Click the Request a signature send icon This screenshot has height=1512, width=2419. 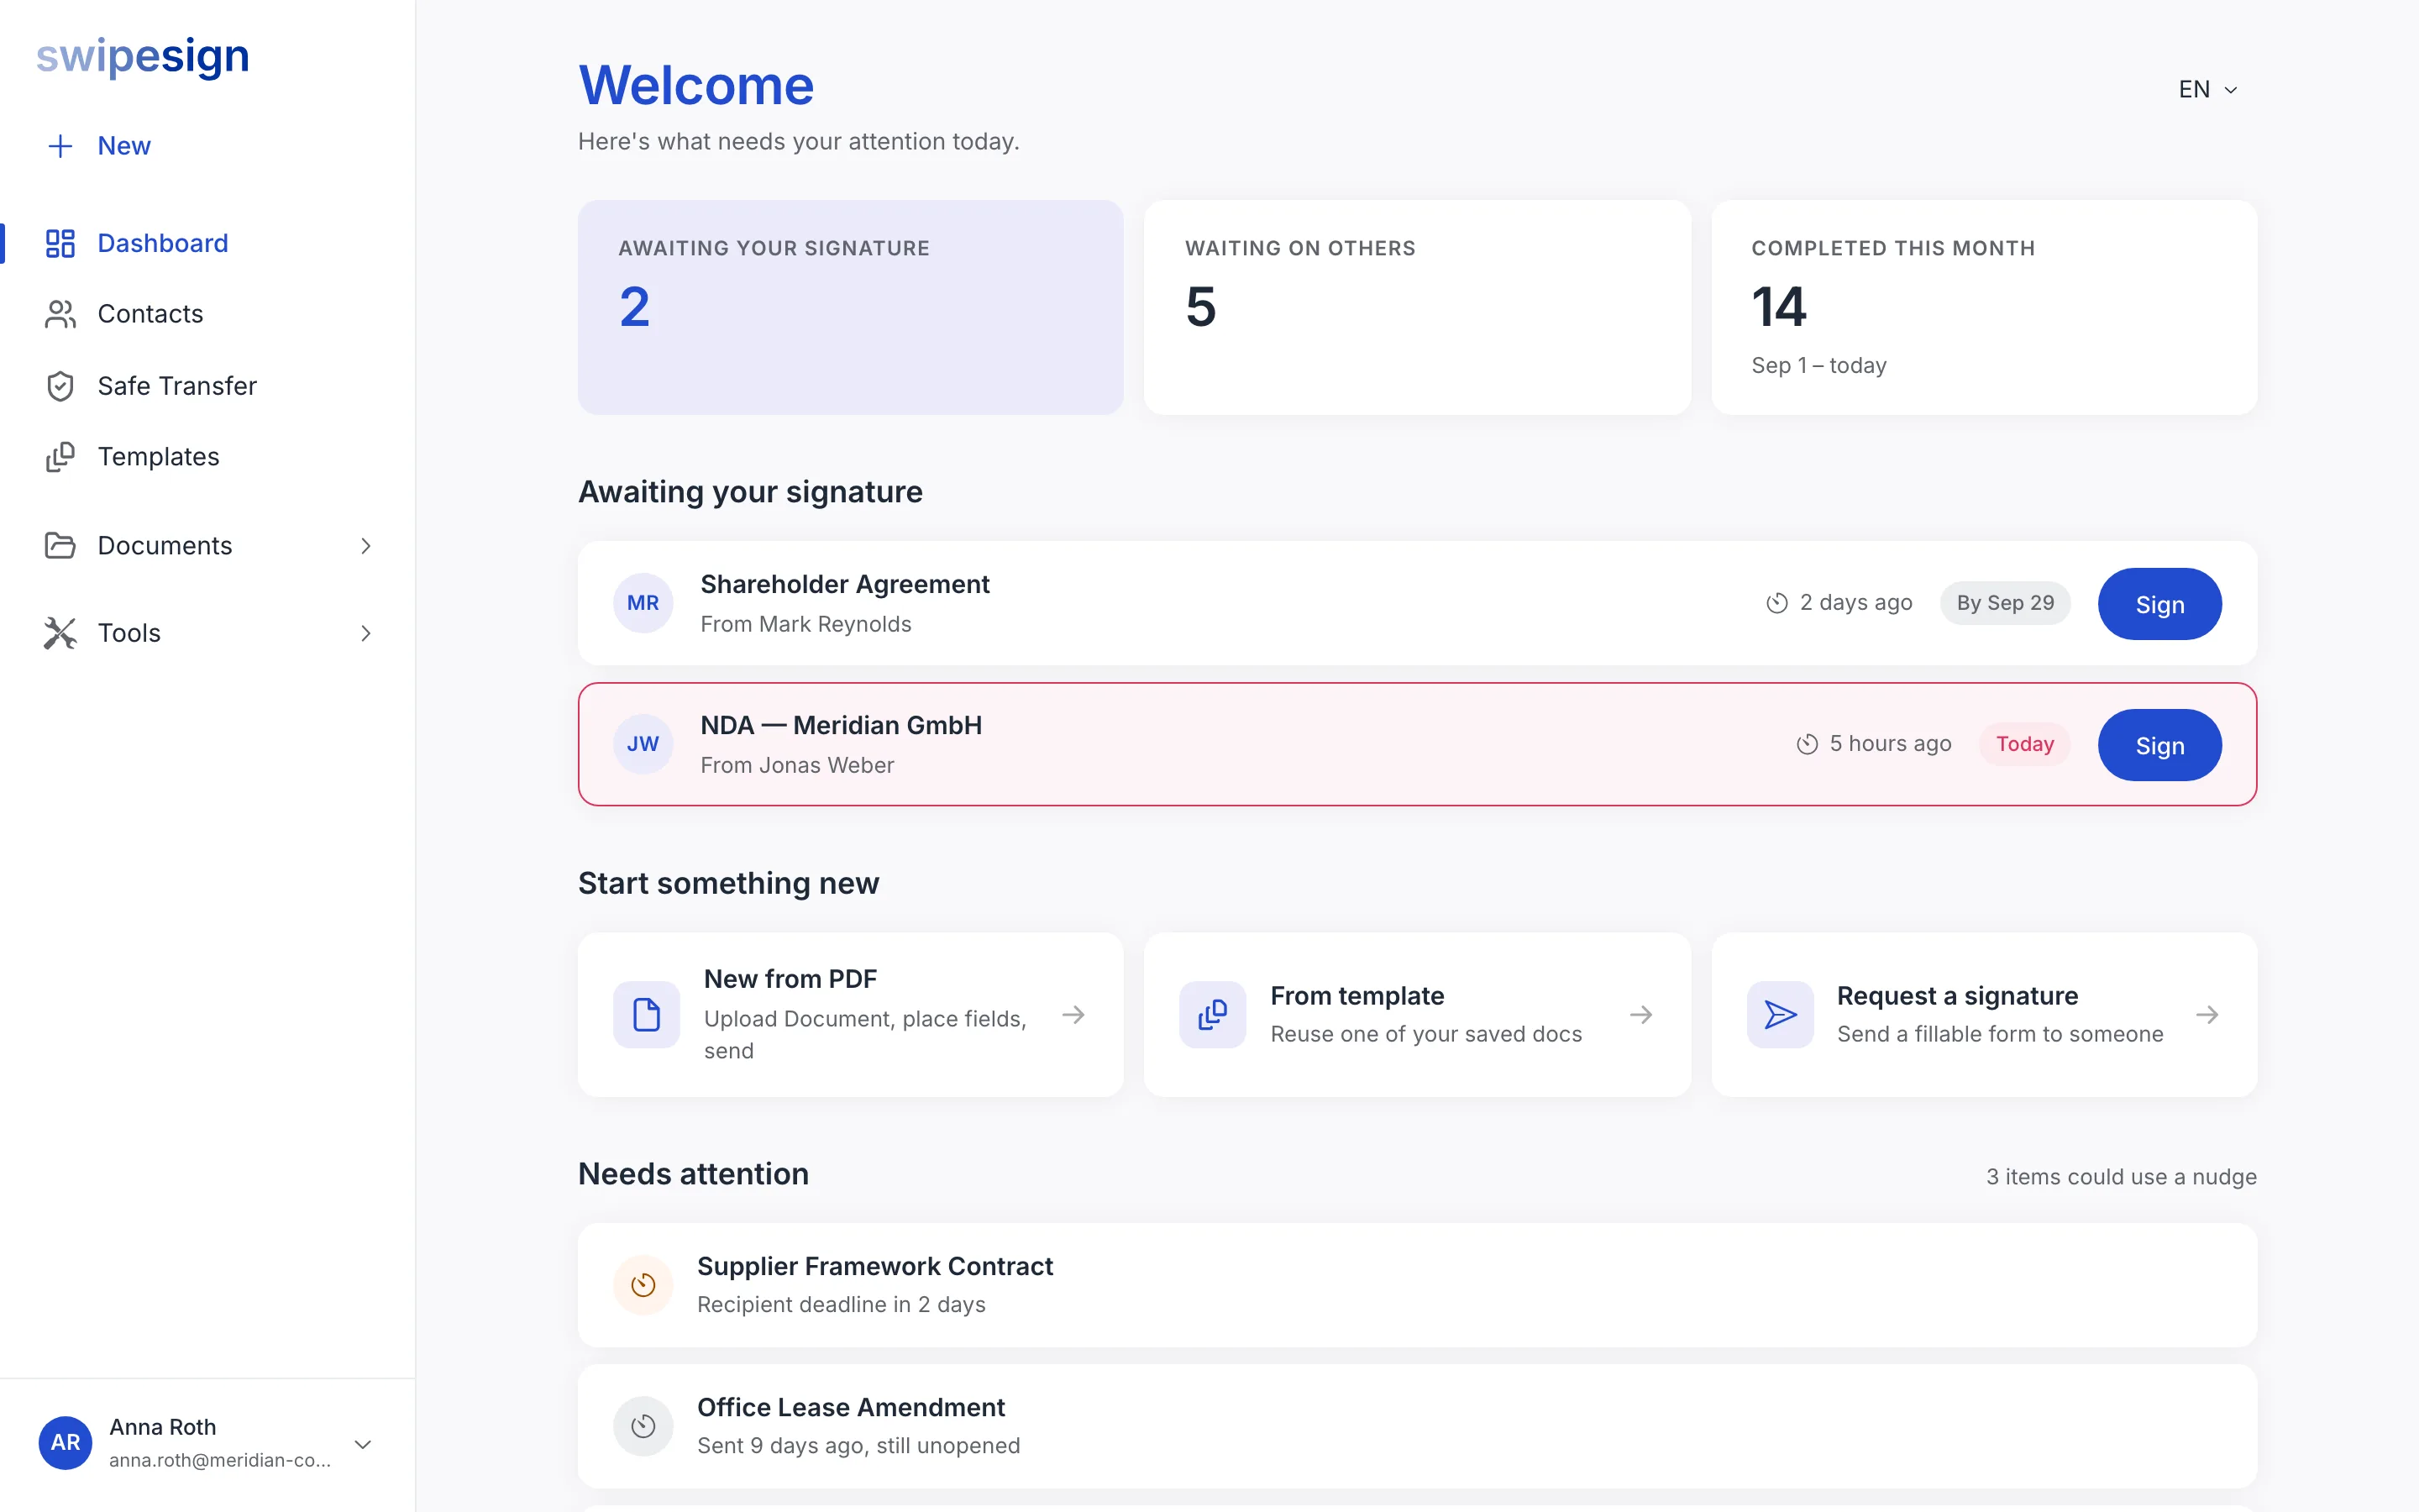(1781, 1015)
